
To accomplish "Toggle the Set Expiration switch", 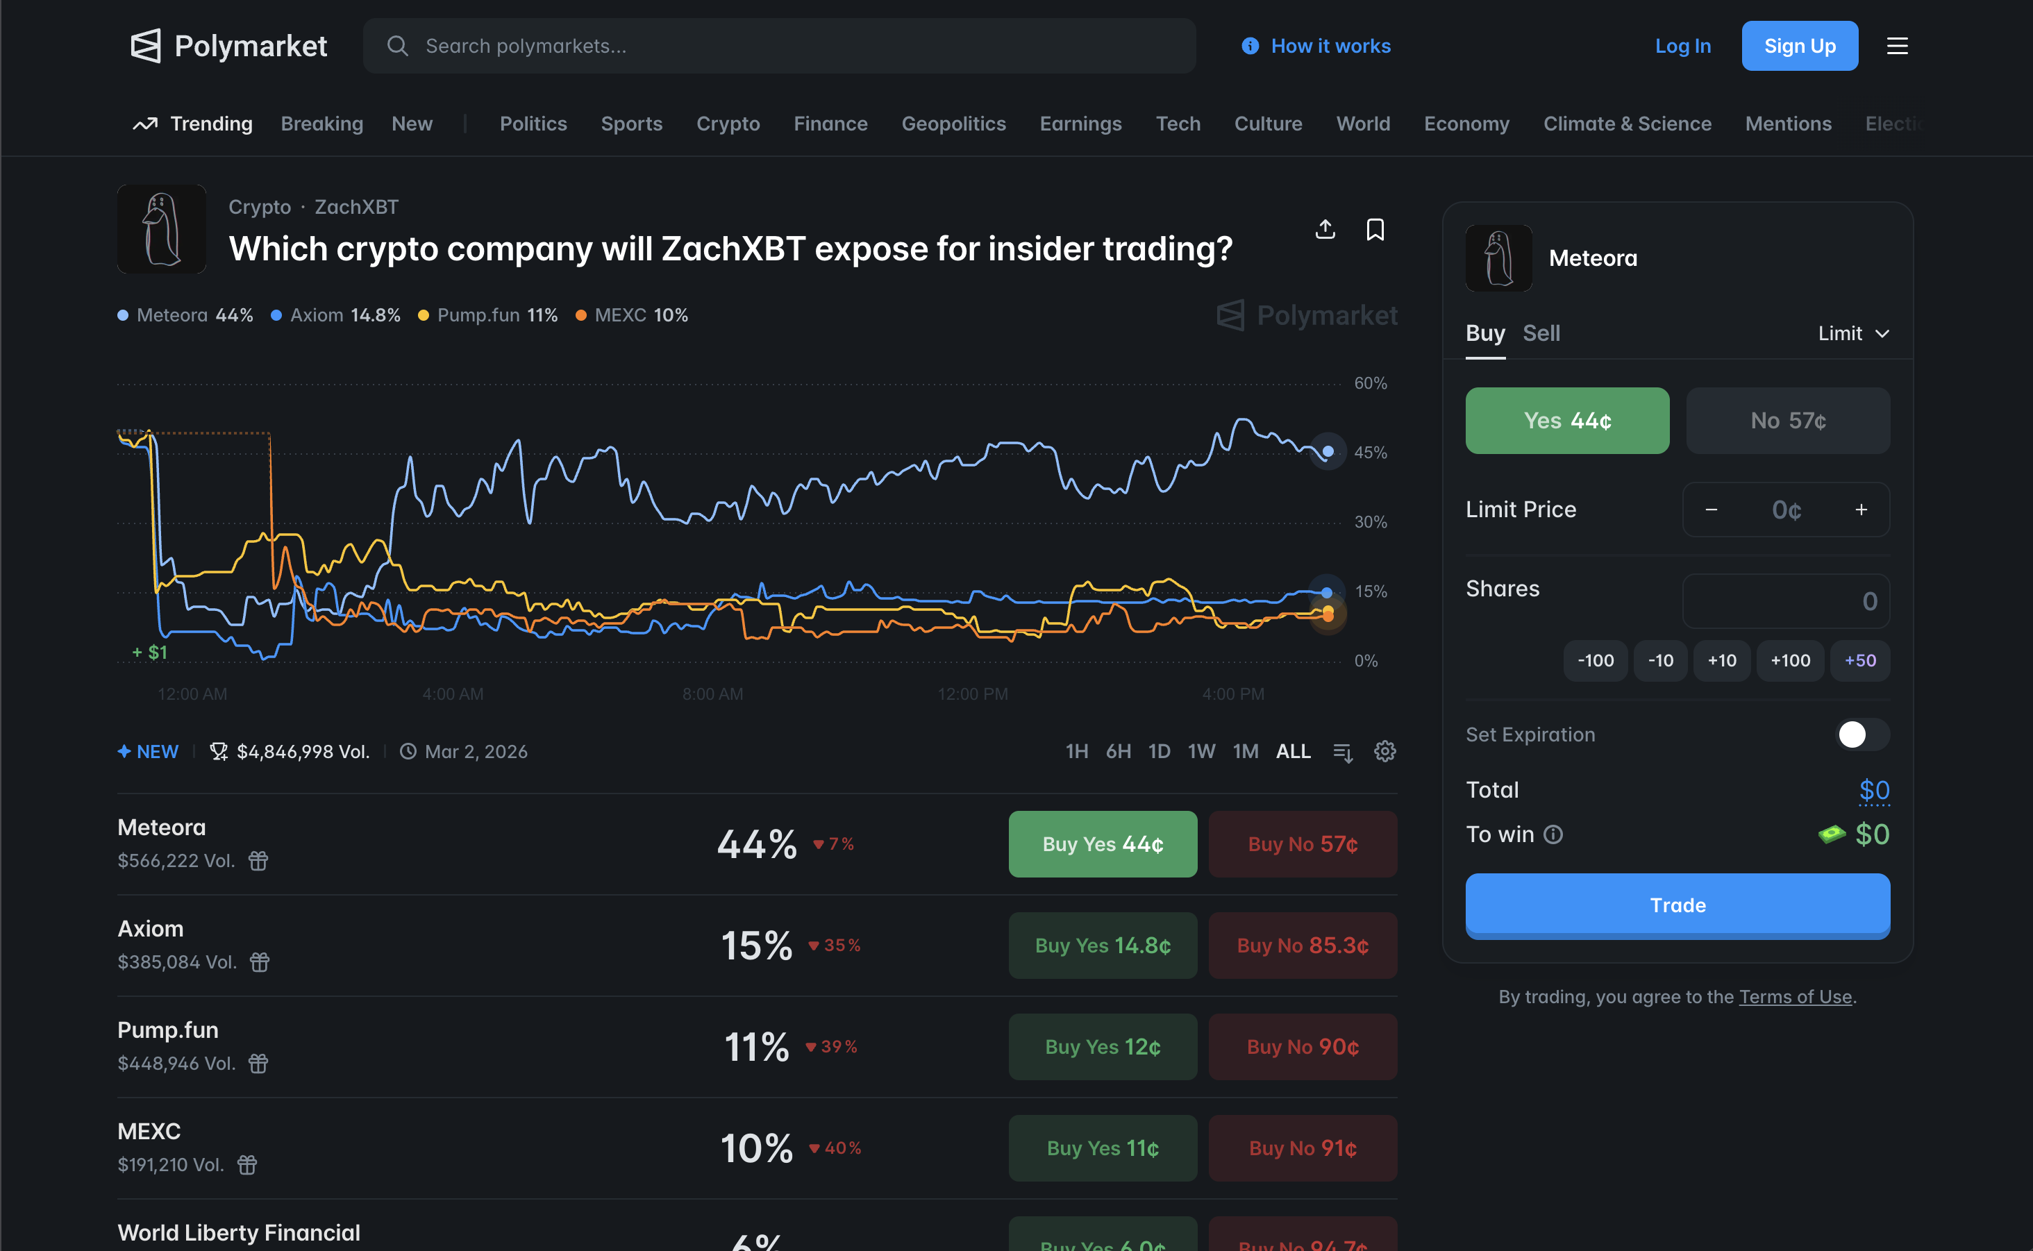I will tap(1861, 734).
